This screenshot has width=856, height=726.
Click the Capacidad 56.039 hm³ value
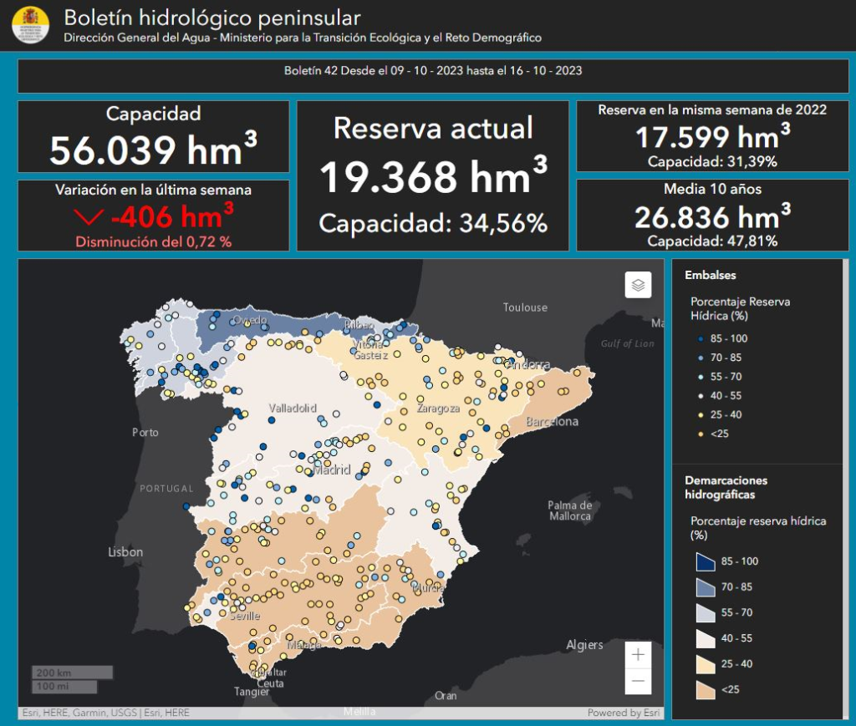tap(154, 150)
